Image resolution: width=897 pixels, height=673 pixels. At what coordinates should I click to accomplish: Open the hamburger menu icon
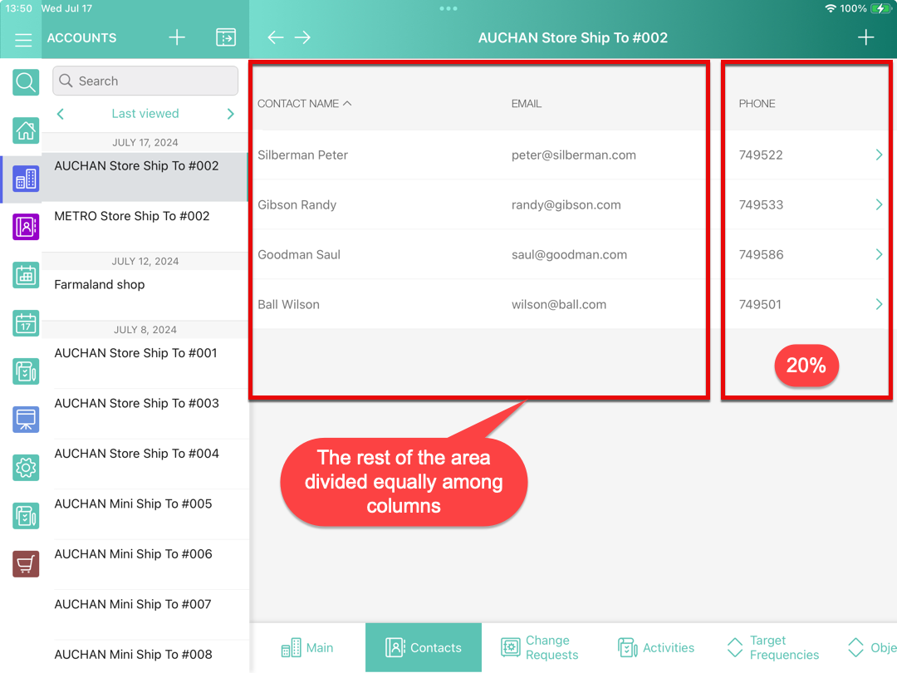click(23, 39)
